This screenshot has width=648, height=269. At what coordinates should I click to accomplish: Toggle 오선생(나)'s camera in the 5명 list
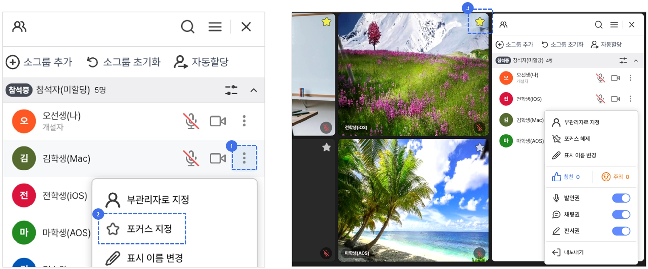218,121
